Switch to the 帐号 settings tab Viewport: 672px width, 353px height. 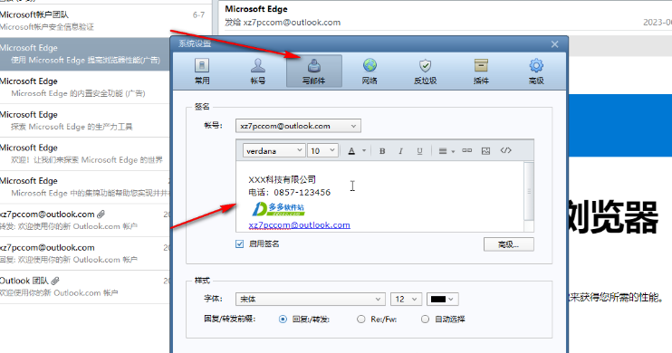[257, 72]
